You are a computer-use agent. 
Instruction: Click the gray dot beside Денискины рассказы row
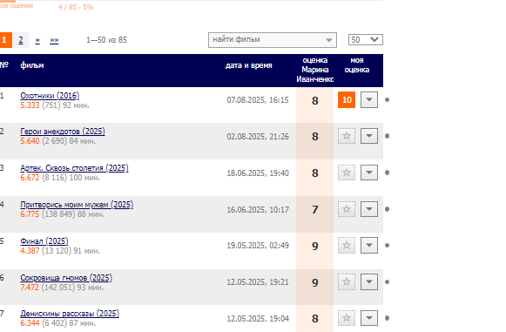388,318
